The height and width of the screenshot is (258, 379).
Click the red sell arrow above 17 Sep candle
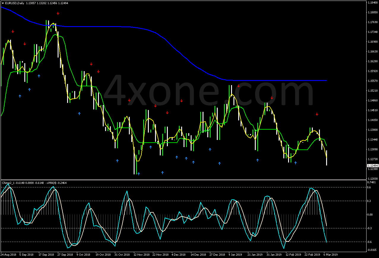(x=58, y=13)
